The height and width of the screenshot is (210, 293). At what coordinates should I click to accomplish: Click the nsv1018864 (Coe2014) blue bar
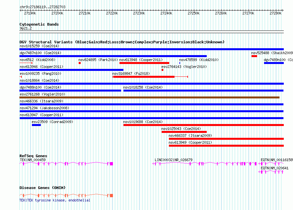[151, 84]
